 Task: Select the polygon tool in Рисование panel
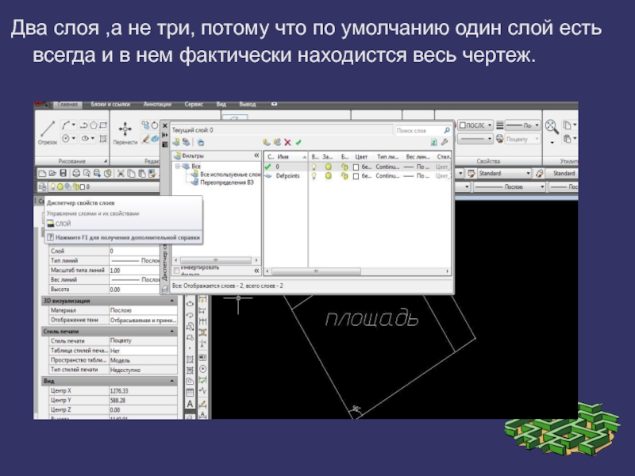point(94,125)
